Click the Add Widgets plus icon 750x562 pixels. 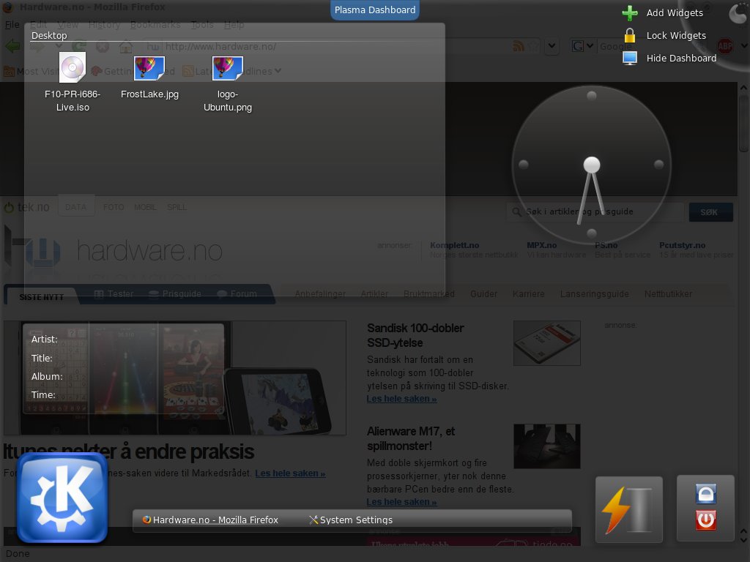coord(630,13)
